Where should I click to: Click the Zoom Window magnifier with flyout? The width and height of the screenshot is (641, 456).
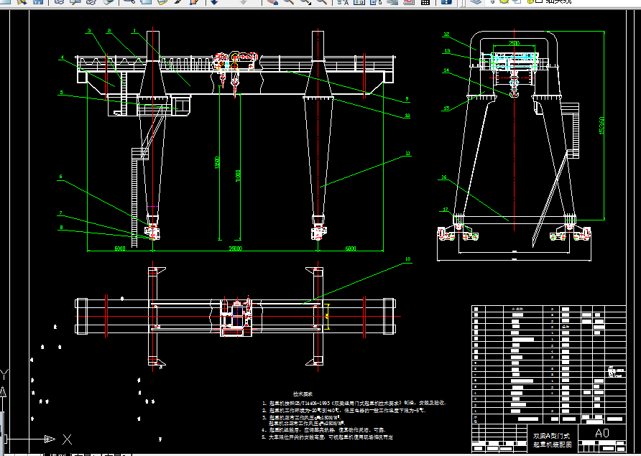click(x=305, y=1)
